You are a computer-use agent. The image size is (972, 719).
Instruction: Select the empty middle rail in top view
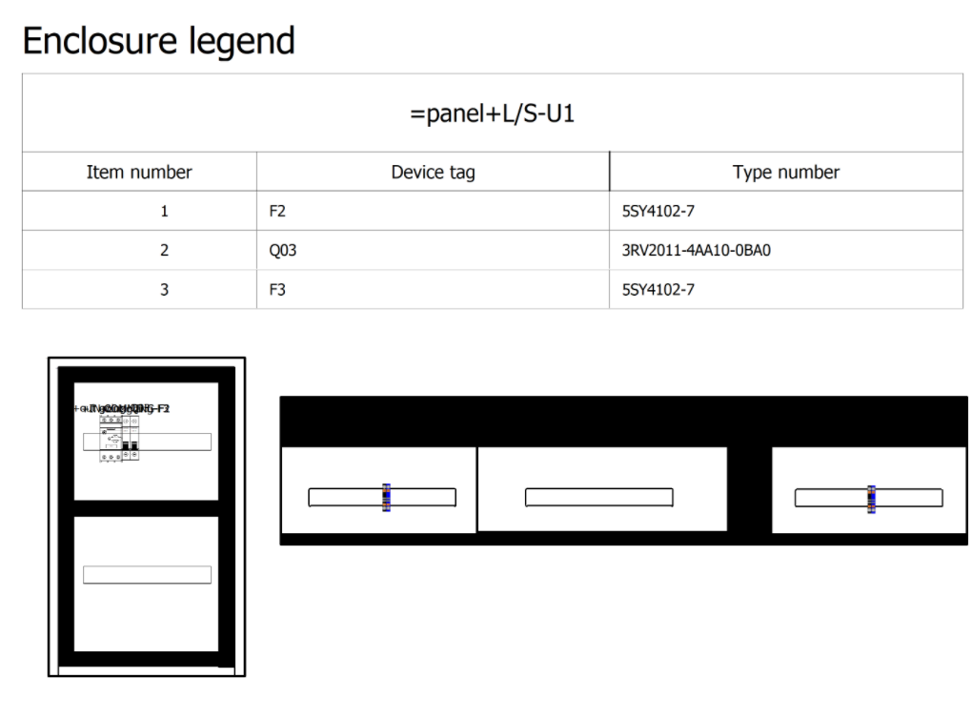598,498
